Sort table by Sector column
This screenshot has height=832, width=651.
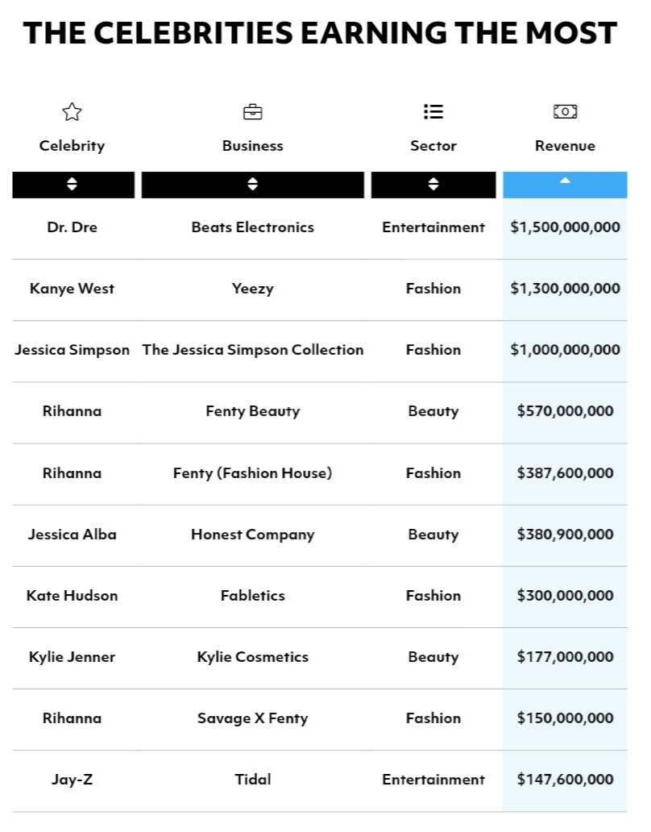click(433, 185)
